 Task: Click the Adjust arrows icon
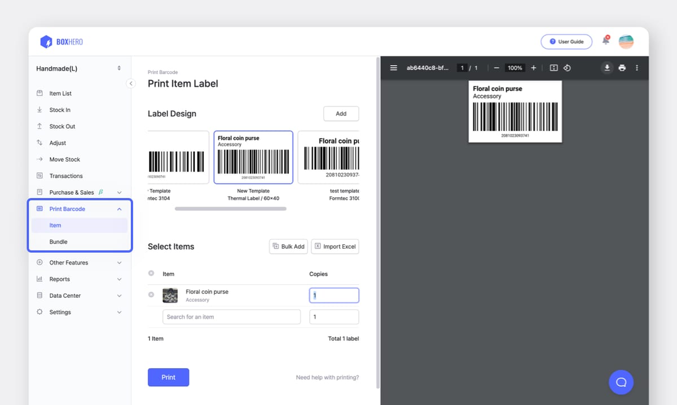click(38, 142)
